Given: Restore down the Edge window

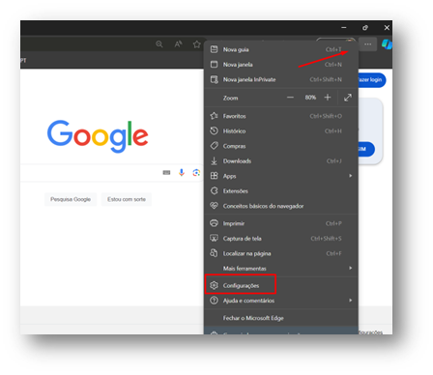Looking at the screenshot, I should [365, 28].
